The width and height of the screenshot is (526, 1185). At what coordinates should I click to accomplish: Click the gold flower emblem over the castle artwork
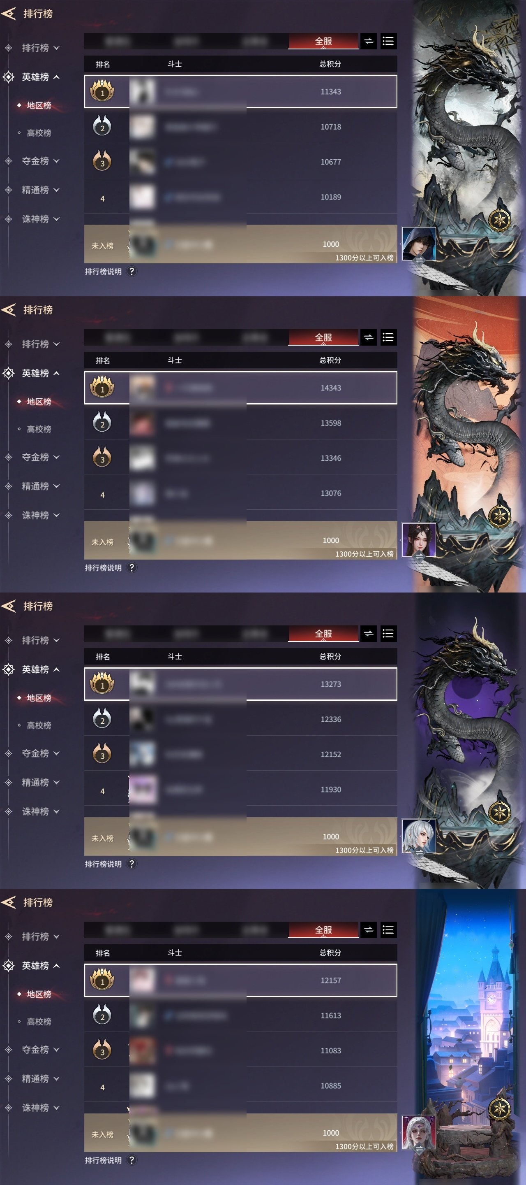(500, 1109)
